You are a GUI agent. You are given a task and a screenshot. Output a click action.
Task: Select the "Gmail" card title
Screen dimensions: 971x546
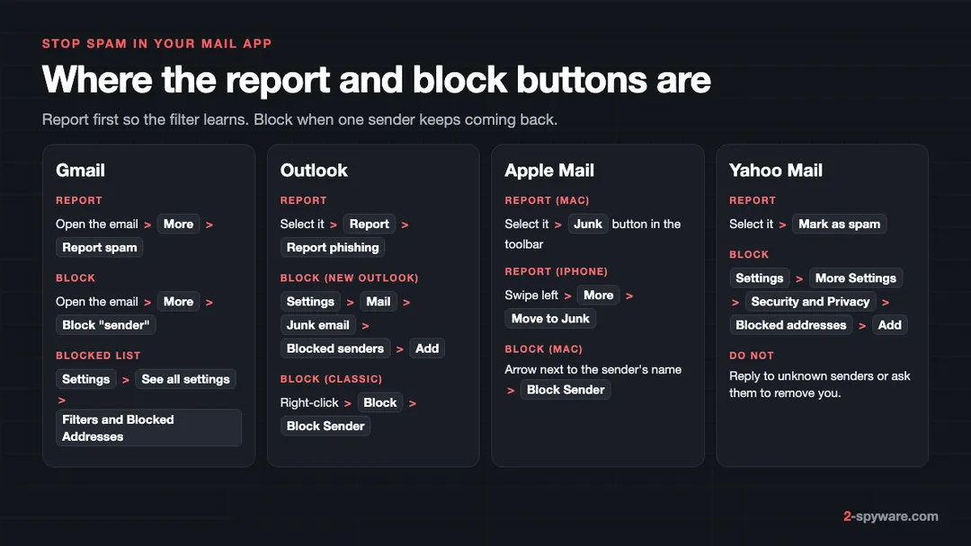81,170
